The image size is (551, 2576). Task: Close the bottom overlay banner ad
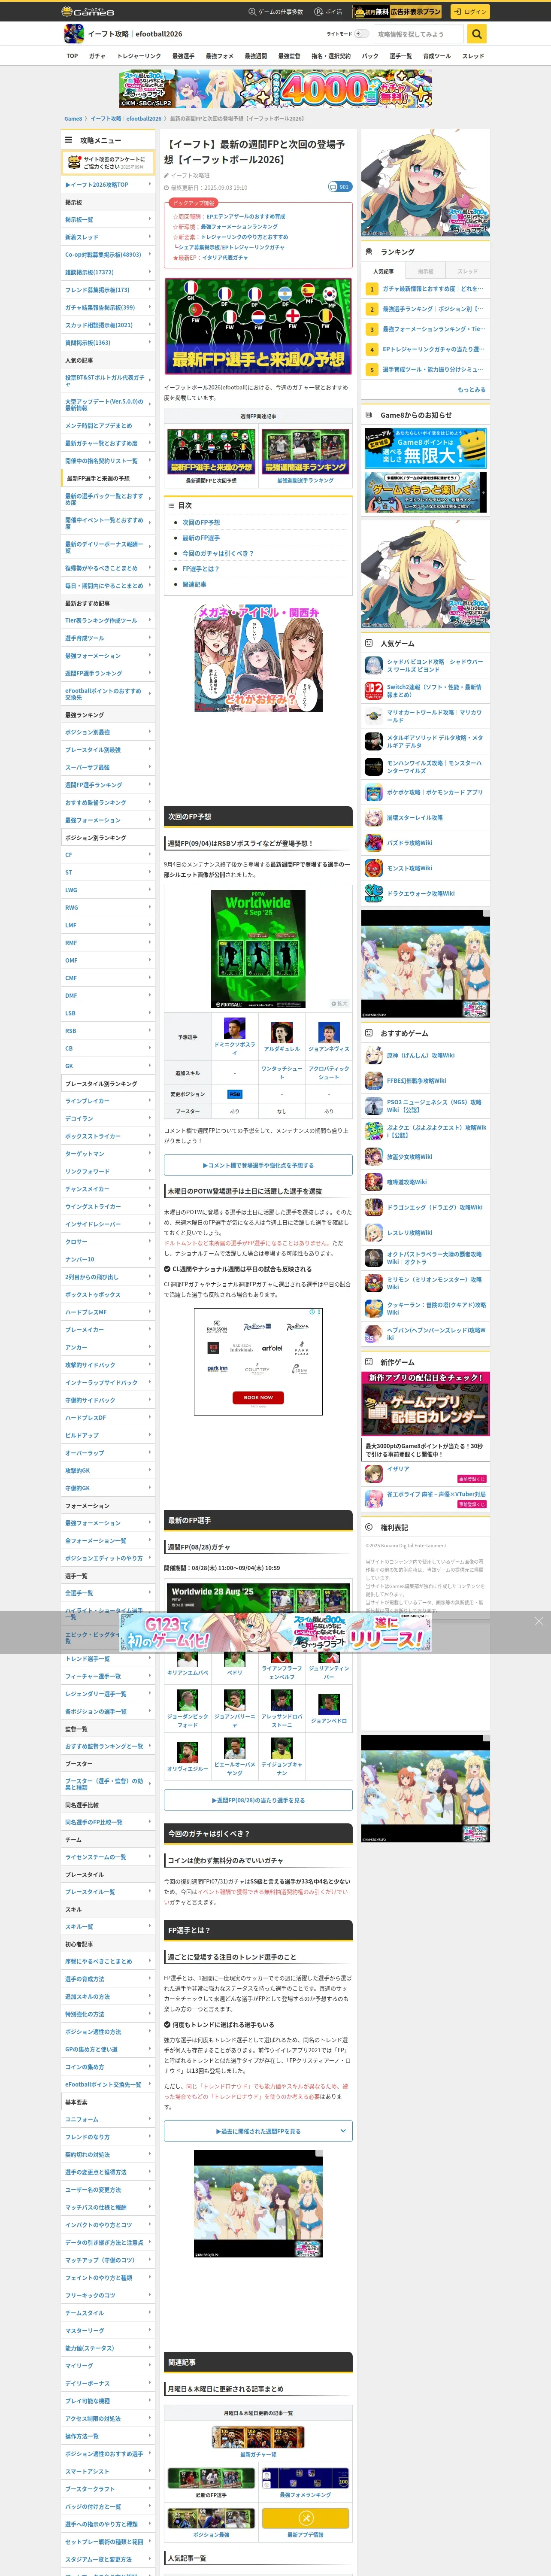click(x=539, y=1621)
